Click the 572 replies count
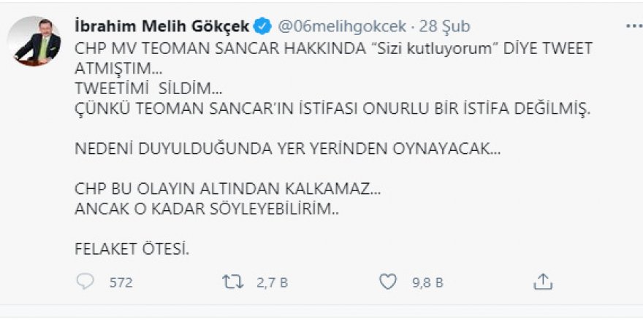The width and height of the screenshot is (643, 321). click(x=121, y=282)
